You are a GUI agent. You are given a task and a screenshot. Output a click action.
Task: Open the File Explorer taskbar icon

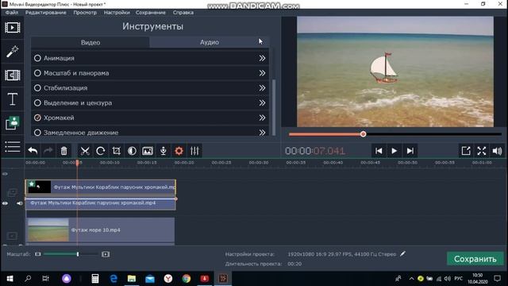tap(132, 279)
